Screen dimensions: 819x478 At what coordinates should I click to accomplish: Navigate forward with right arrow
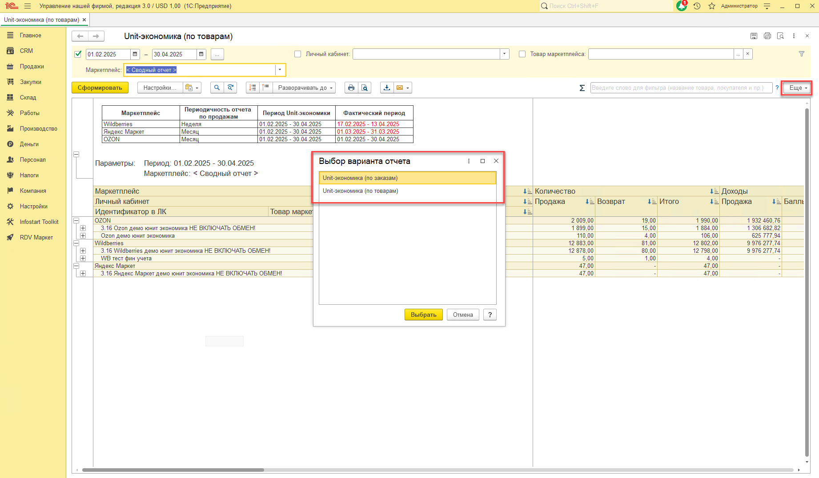point(96,36)
